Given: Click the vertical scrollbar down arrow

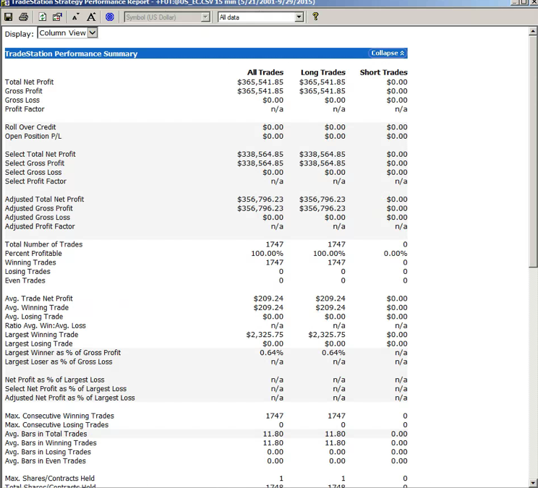Looking at the screenshot, I should tap(533, 483).
